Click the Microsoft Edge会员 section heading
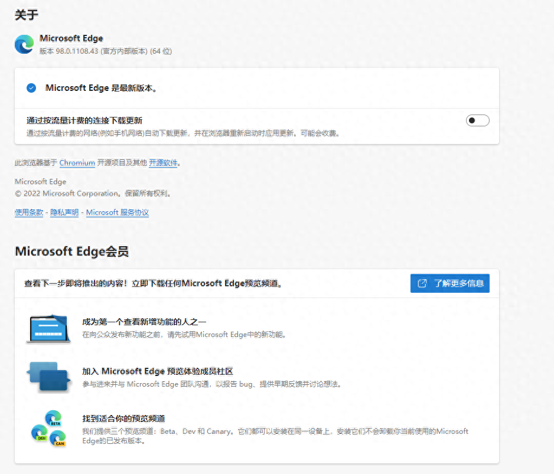This screenshot has width=554, height=474. point(71,251)
